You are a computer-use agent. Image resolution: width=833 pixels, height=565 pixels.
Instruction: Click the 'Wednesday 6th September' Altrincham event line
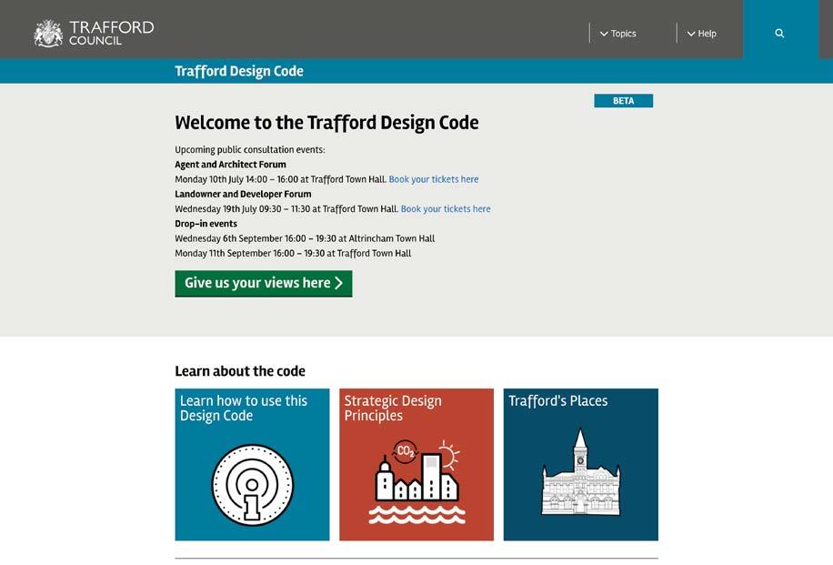pyautogui.click(x=305, y=239)
